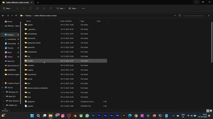Screen dimensions: 213x119
Task: Open the See more three-dots menu
Action: (83, 9)
